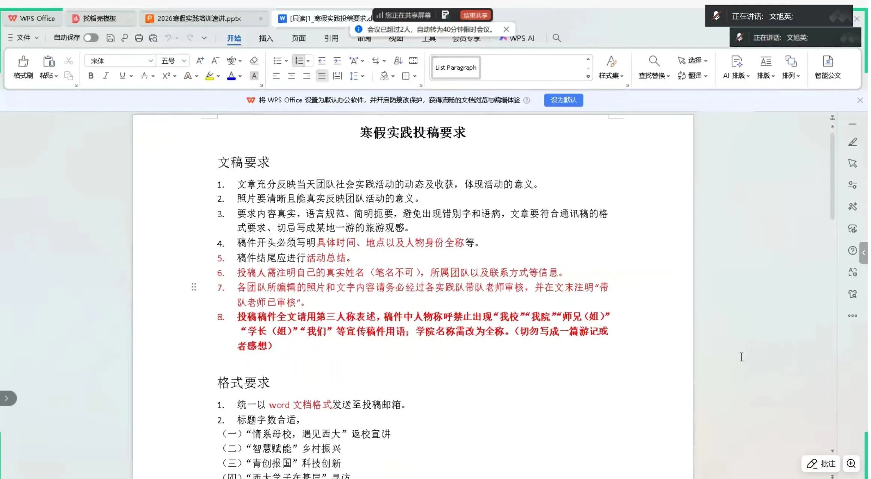
Task: Expand the 宋体 font name dropdown
Action: coord(150,61)
